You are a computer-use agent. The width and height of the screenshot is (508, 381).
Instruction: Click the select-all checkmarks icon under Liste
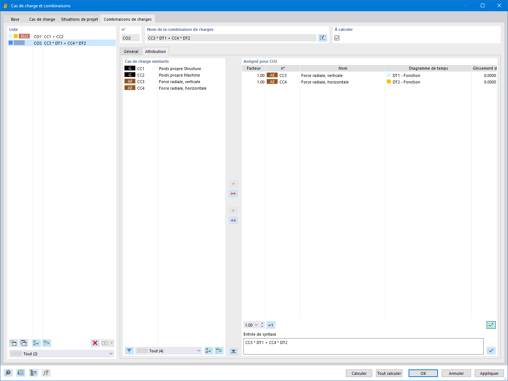[x=36, y=343]
